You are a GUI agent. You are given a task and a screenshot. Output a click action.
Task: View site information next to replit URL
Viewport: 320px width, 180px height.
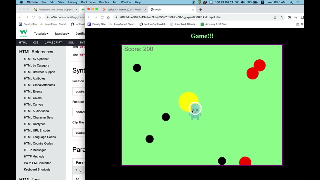point(116,17)
